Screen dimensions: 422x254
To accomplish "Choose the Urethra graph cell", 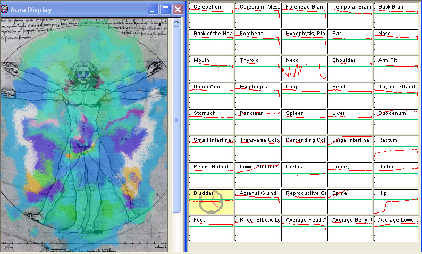I will click(304, 175).
